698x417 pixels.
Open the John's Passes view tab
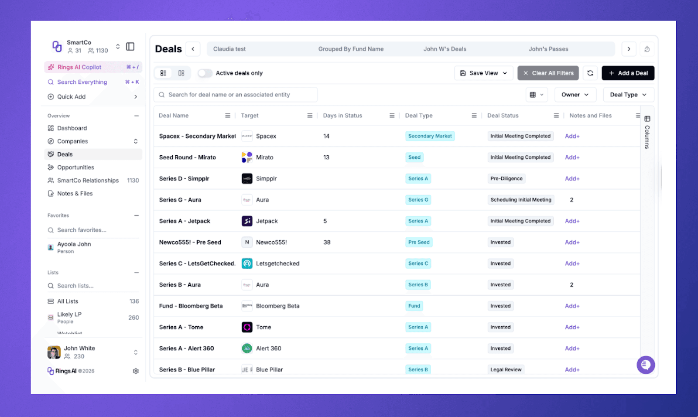pyautogui.click(x=548, y=48)
